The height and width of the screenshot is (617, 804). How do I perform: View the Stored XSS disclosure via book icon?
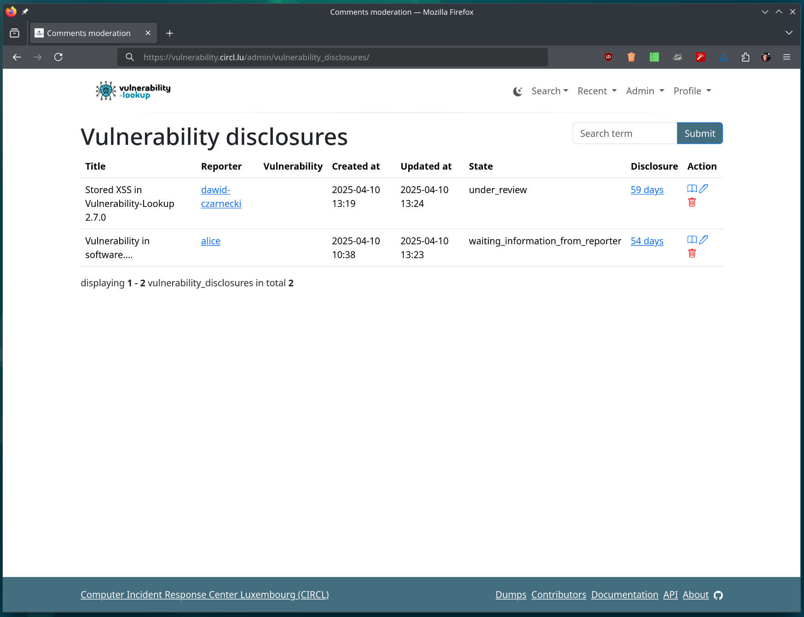(692, 189)
